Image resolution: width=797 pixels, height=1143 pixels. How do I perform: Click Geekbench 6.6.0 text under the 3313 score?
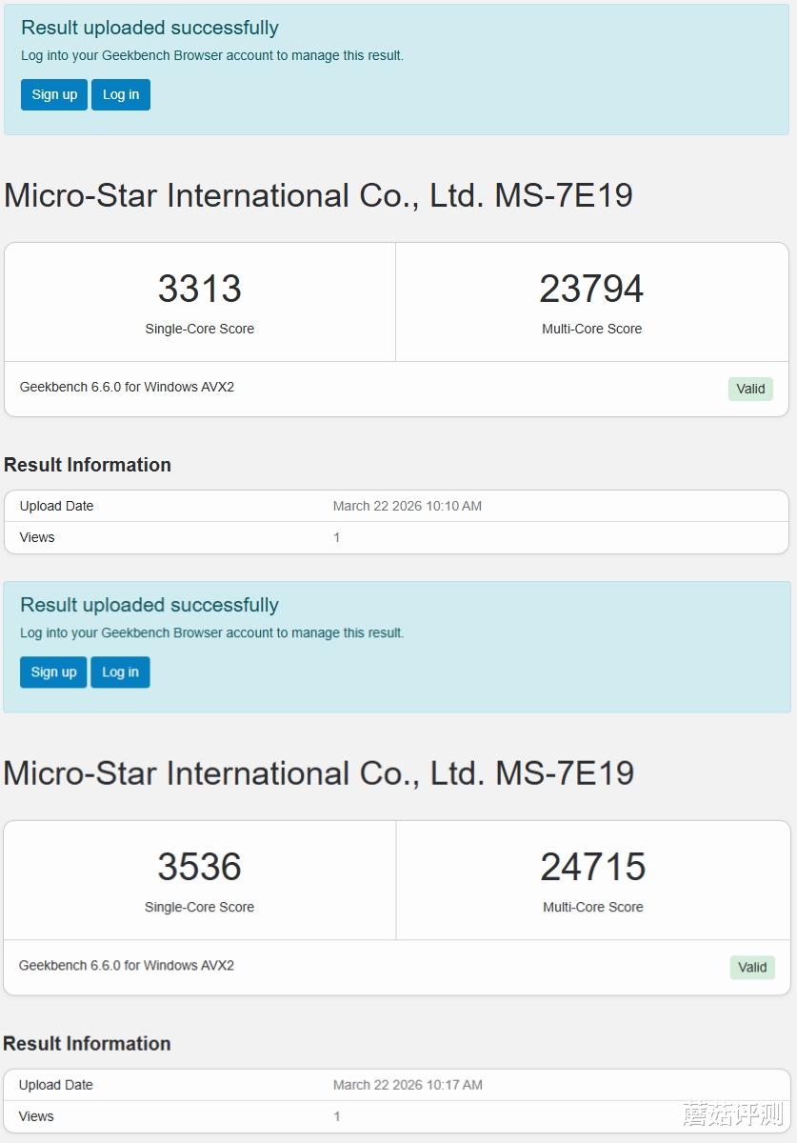click(x=127, y=387)
